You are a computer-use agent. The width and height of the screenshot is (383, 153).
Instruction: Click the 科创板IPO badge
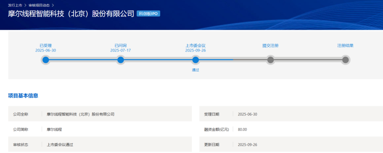point(148,14)
